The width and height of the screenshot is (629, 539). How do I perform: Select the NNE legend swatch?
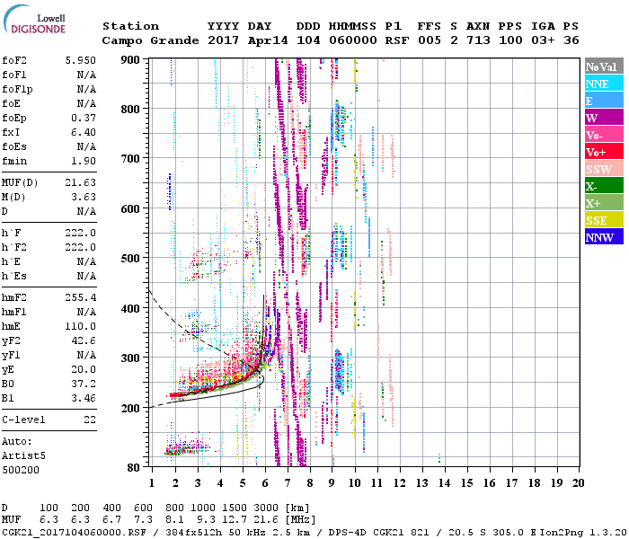point(604,84)
